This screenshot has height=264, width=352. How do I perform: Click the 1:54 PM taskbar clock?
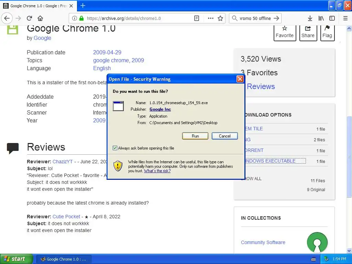339,259
